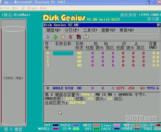Click the 系统标志 column header
The height and width of the screenshot is (132, 161).
(79, 46)
